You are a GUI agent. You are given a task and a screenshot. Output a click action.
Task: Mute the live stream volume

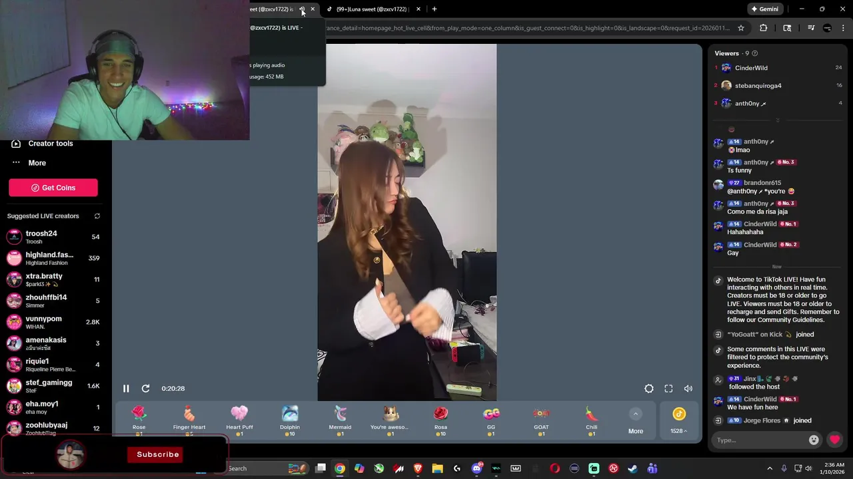click(688, 389)
